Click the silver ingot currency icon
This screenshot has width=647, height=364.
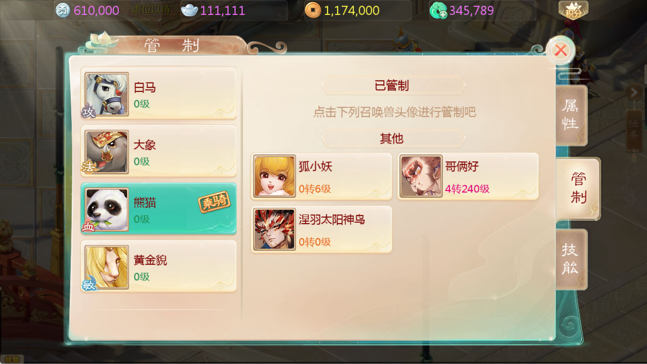pos(189,10)
